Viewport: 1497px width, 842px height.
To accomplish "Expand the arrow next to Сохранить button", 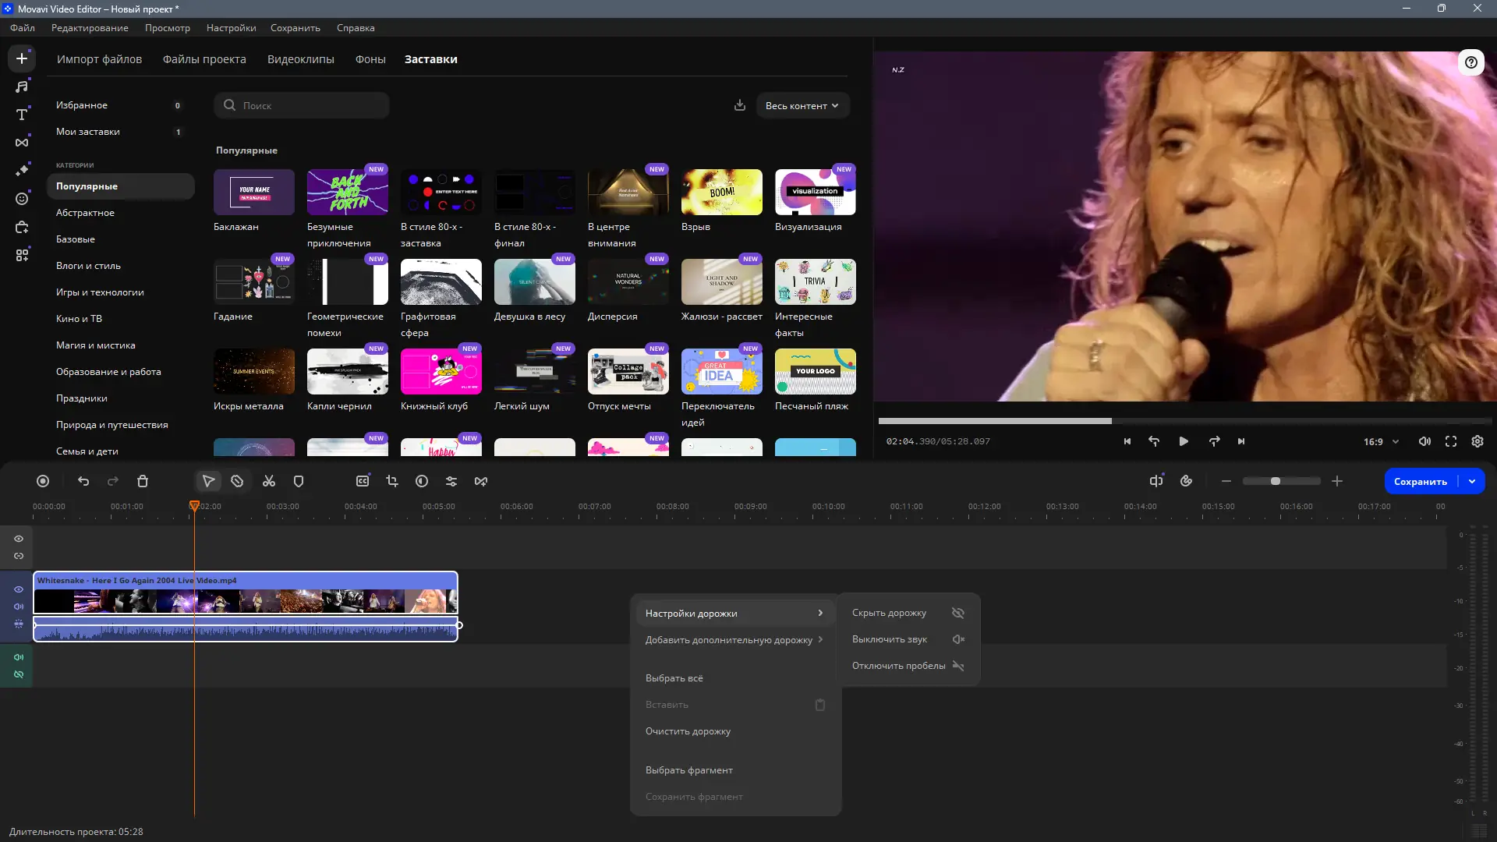I will coord(1472,482).
